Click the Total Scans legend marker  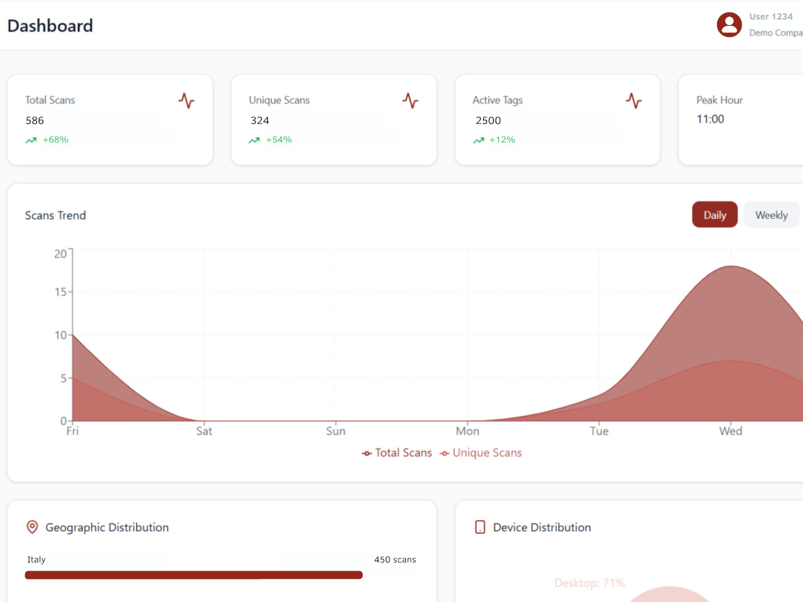pos(367,453)
